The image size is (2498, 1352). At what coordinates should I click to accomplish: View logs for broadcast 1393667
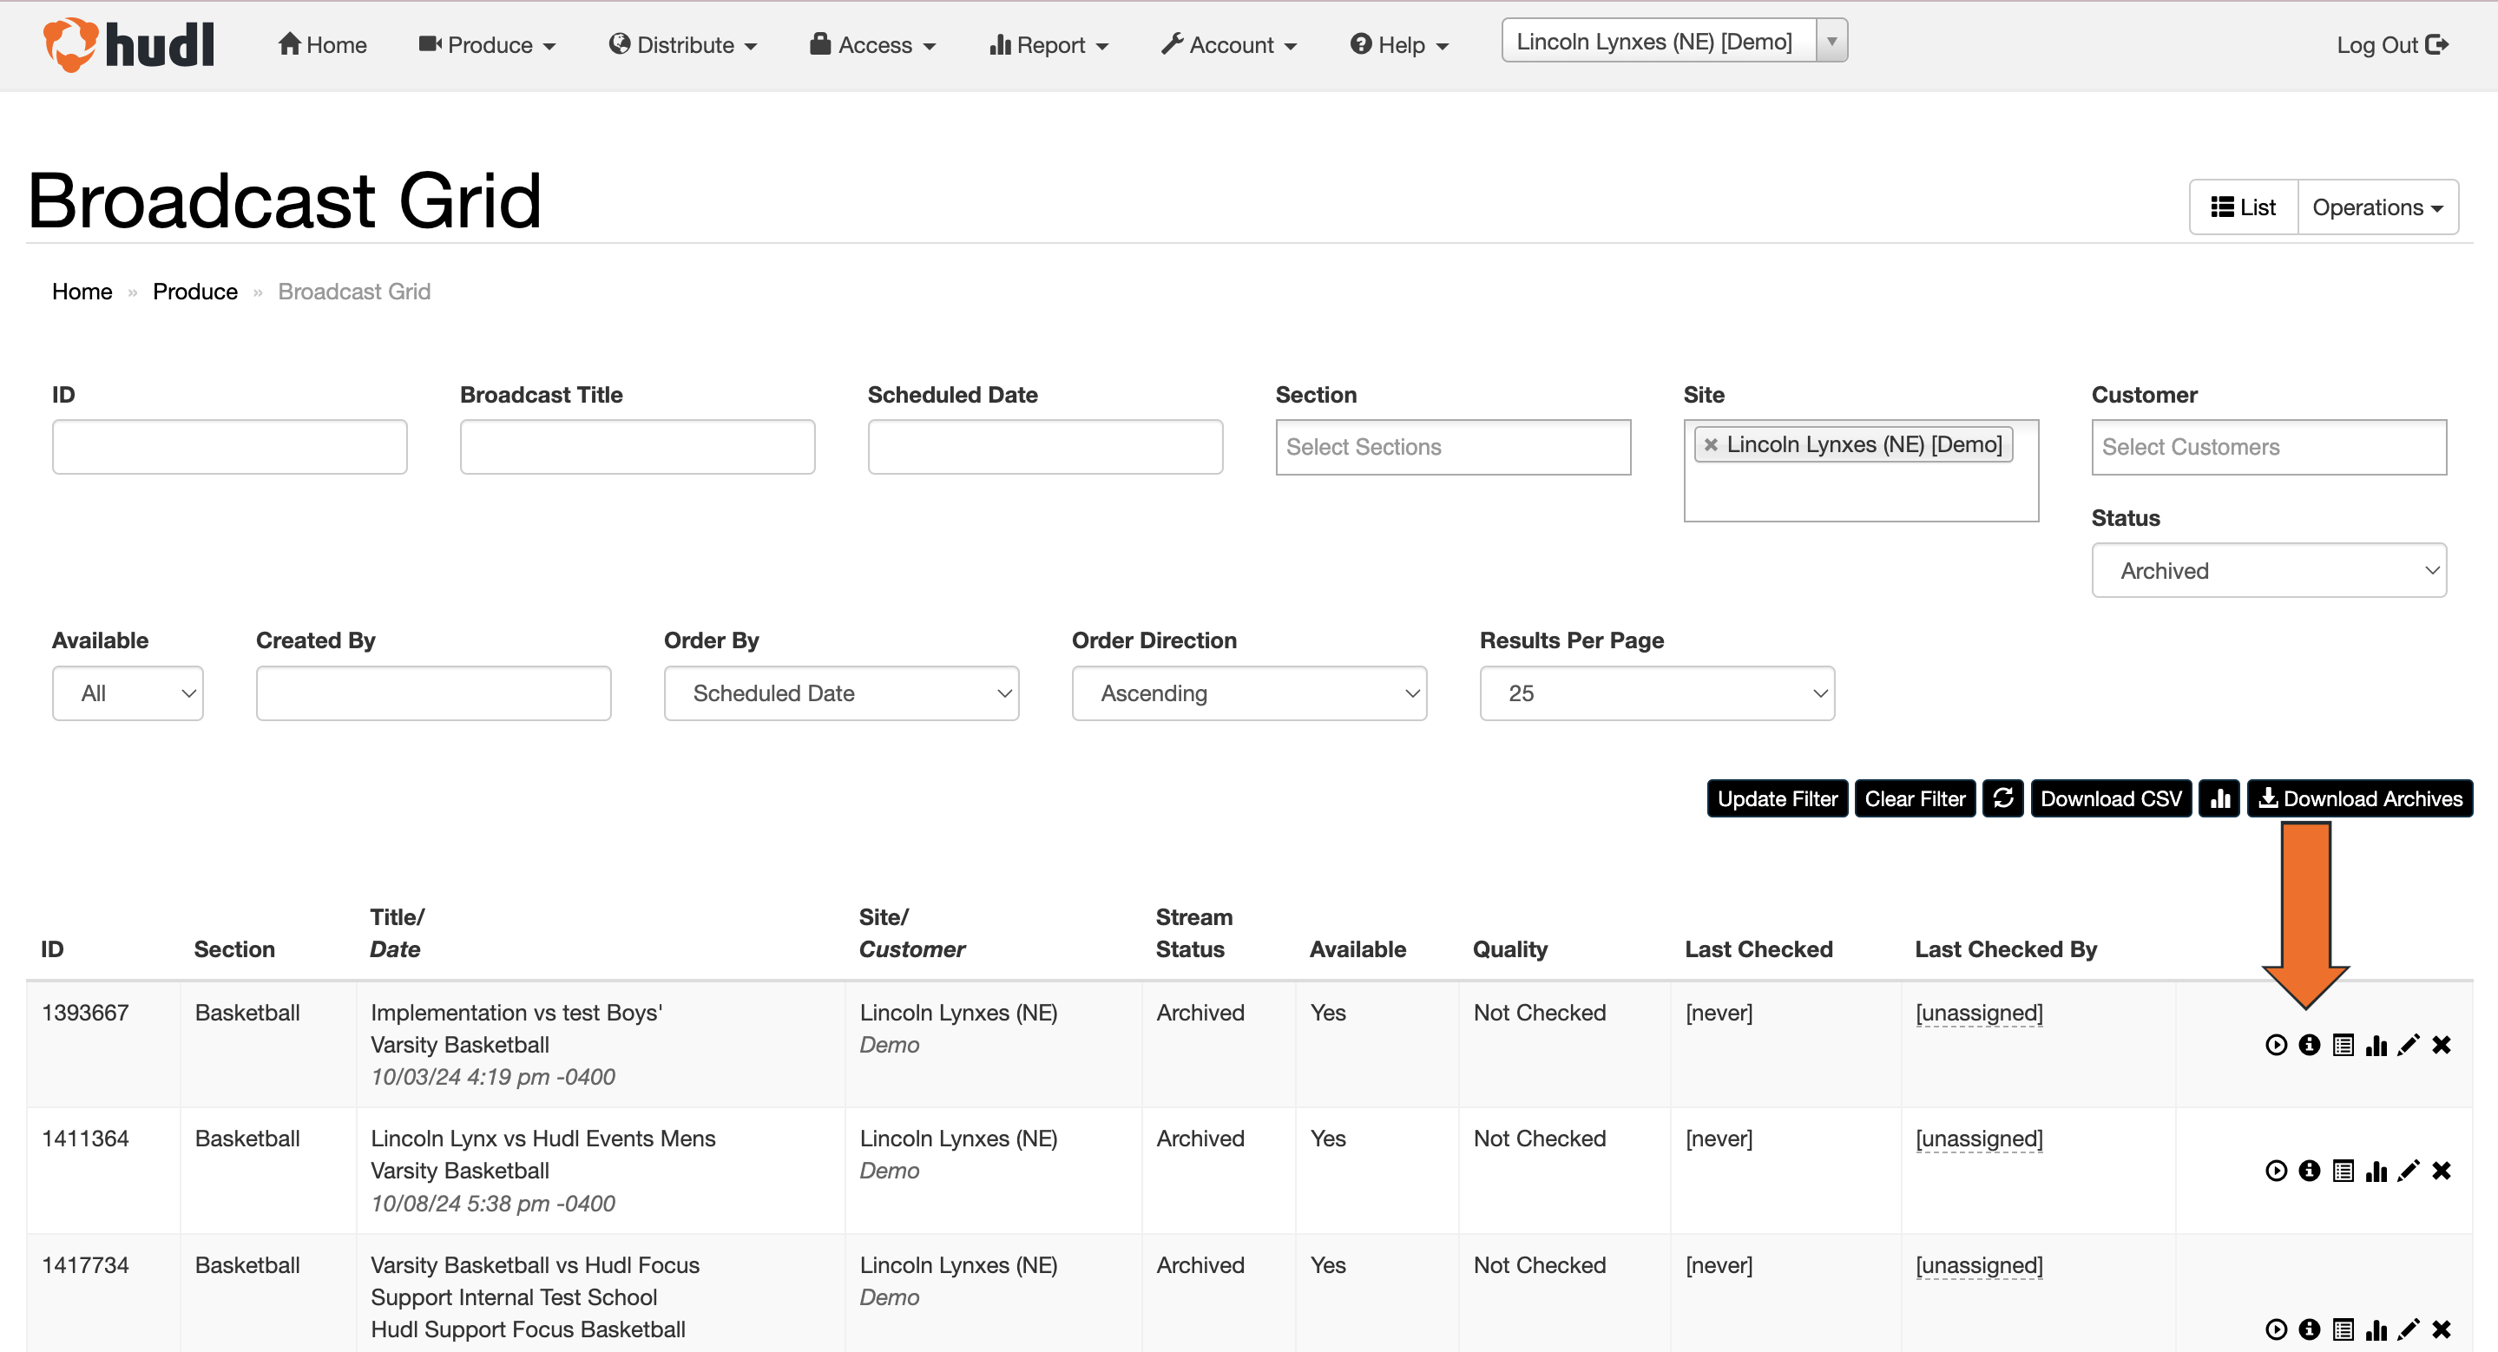[2344, 1045]
